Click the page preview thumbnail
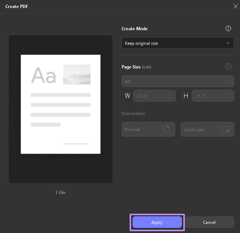240x233 pixels. 61,104
